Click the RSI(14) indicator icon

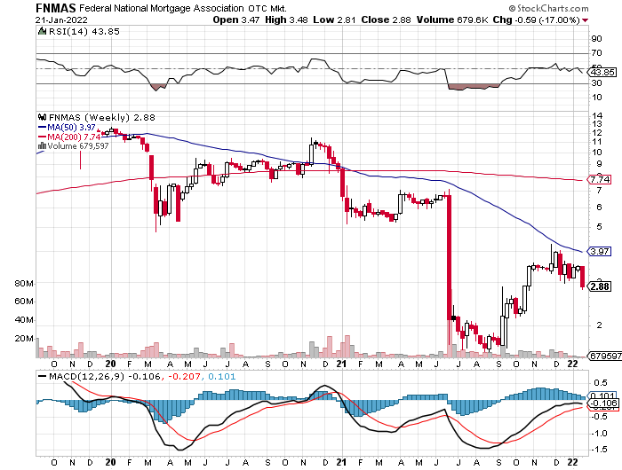pos(42,31)
